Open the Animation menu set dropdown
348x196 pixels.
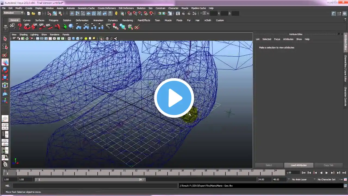coord(13,13)
